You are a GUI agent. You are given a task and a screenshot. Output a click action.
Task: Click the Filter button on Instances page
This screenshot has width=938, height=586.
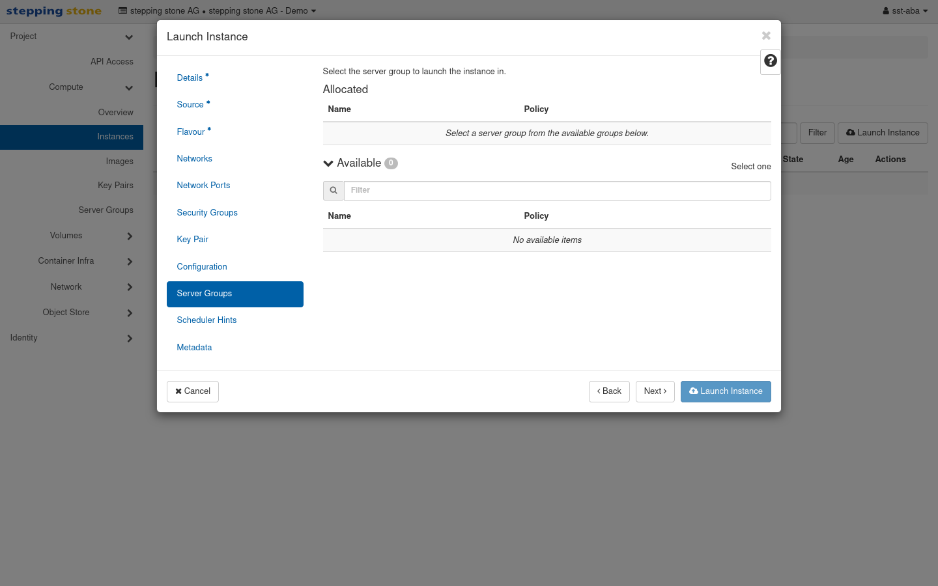click(x=817, y=133)
